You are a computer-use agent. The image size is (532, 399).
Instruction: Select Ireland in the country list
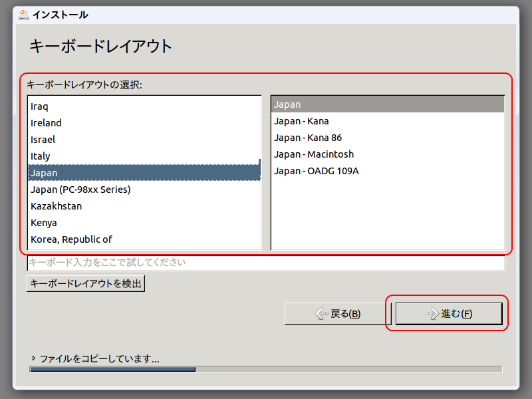tap(144, 123)
